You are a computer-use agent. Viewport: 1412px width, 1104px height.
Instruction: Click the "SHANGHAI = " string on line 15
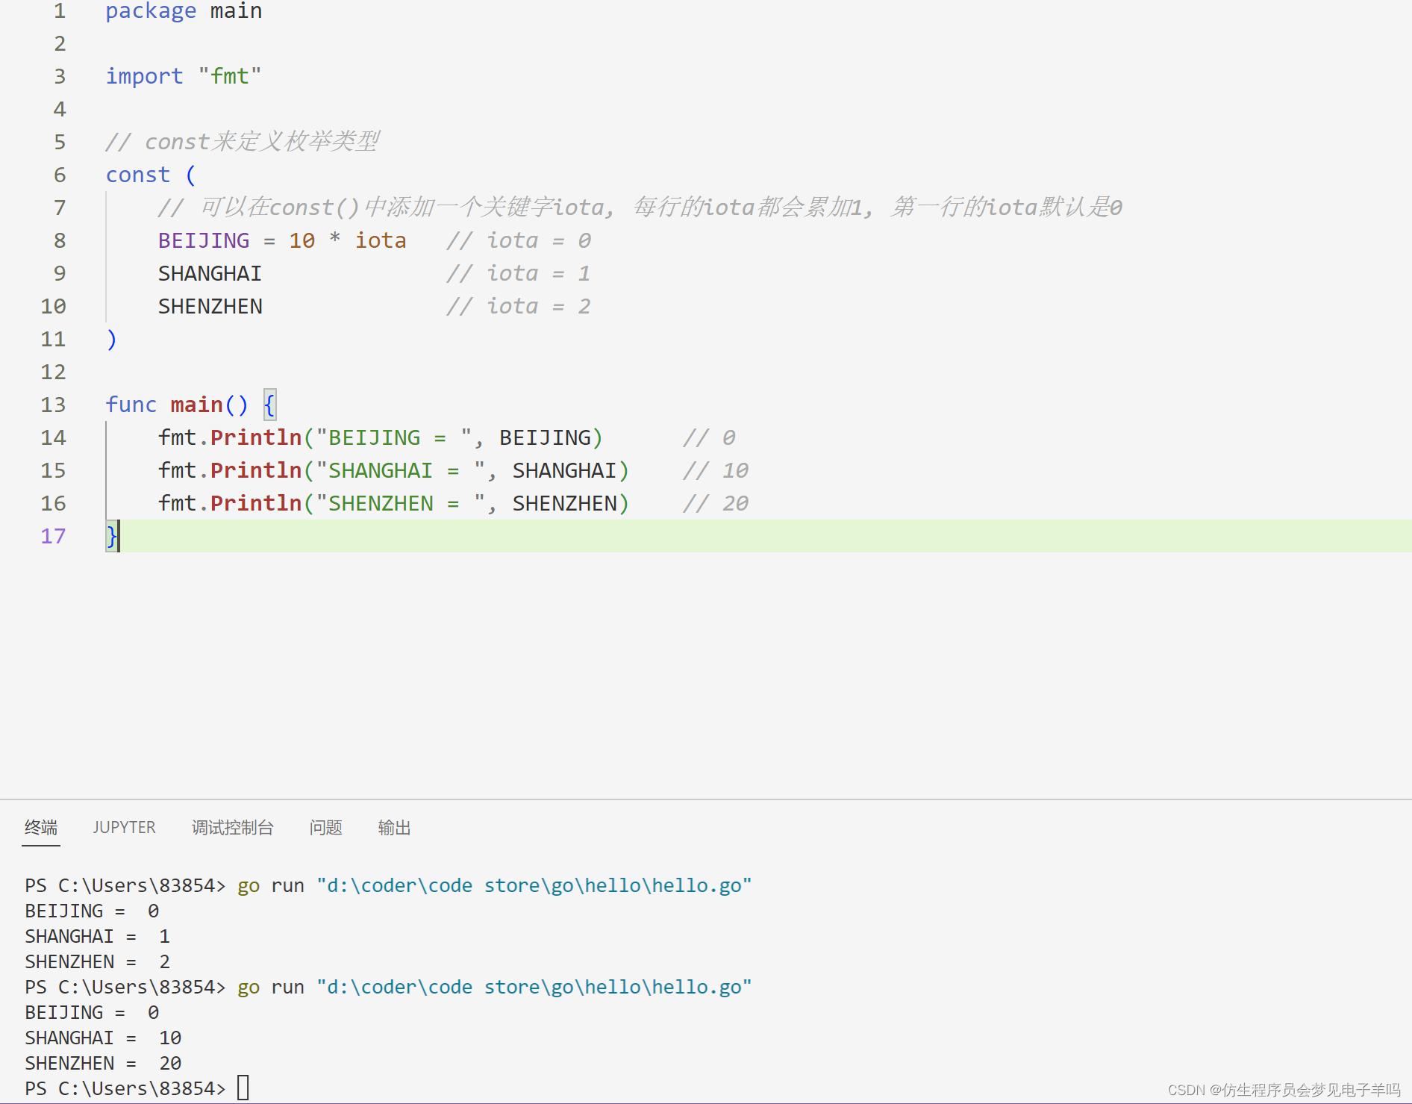[401, 470]
